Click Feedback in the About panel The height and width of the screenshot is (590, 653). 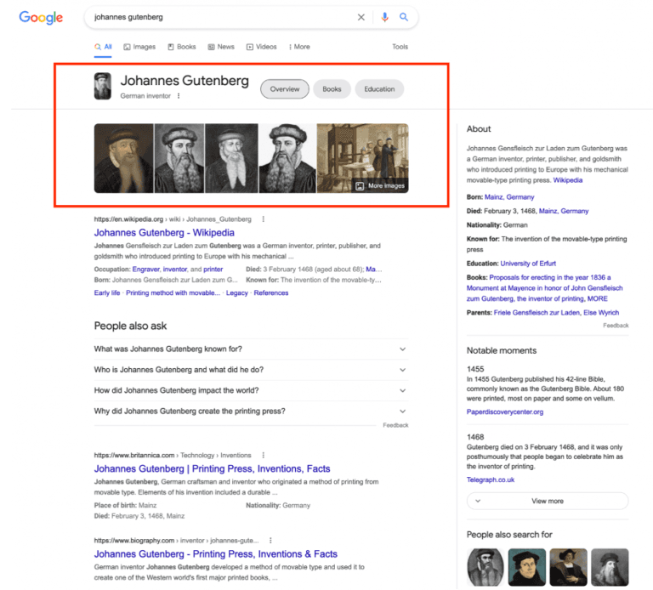(x=616, y=326)
